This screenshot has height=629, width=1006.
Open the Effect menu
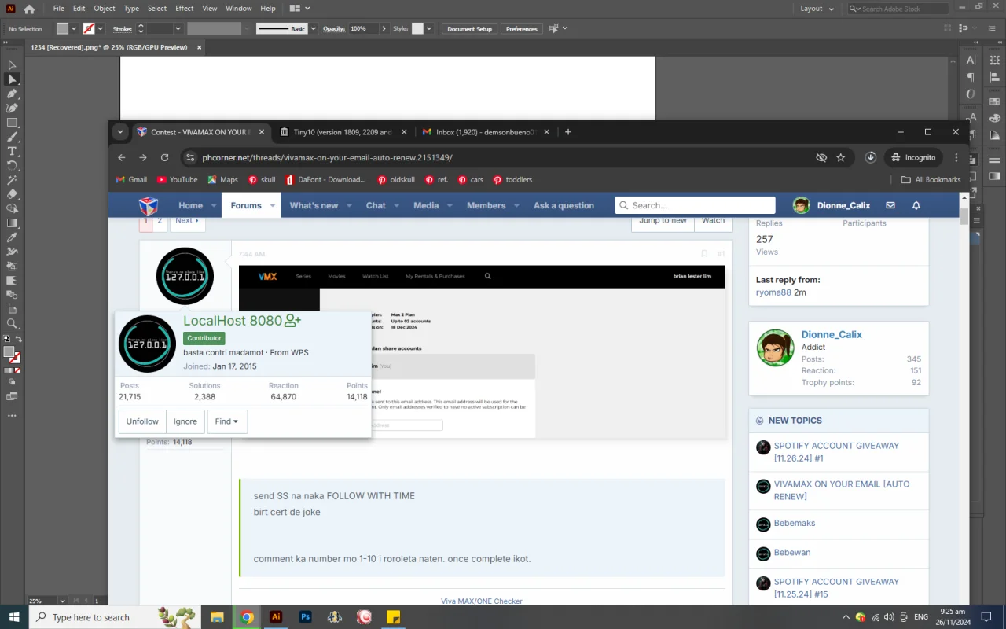coord(185,9)
